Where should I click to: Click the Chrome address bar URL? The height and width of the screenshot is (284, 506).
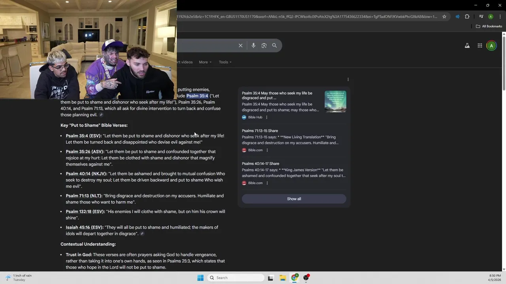[x=308, y=17]
